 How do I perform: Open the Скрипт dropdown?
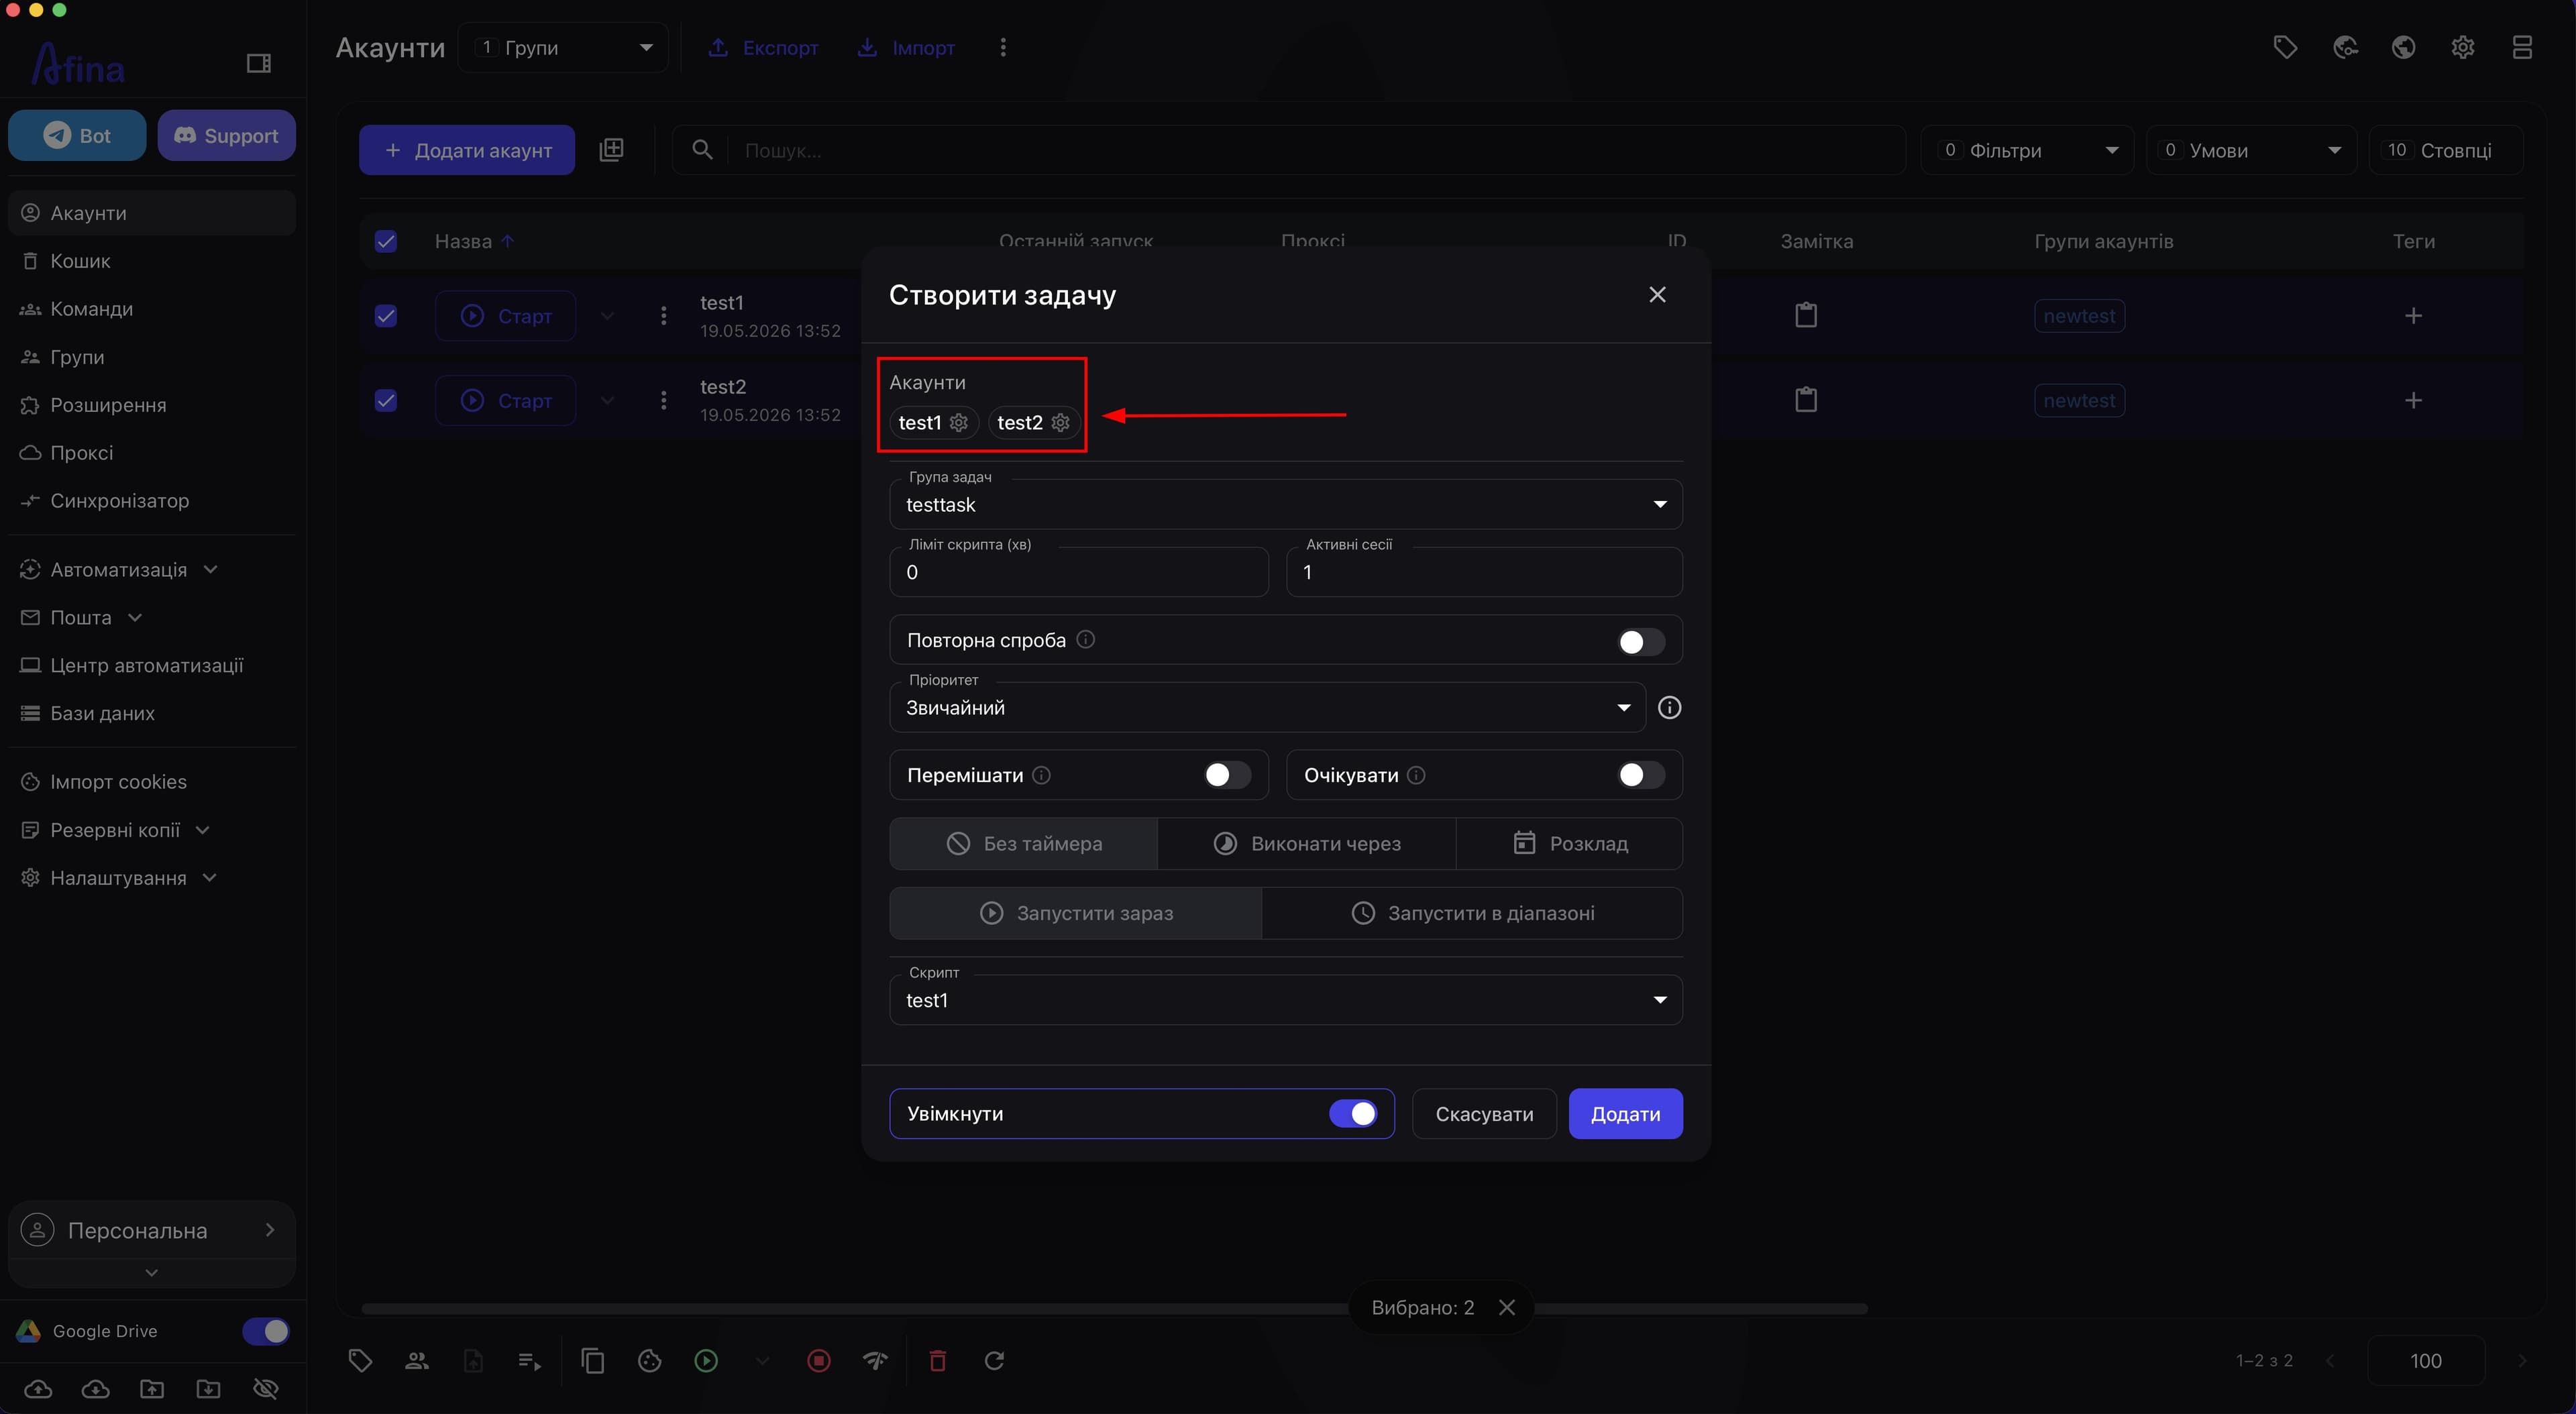pos(1286,1000)
